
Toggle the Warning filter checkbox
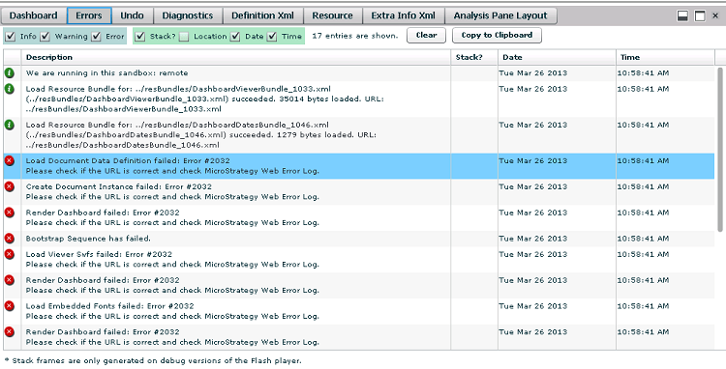pos(45,36)
